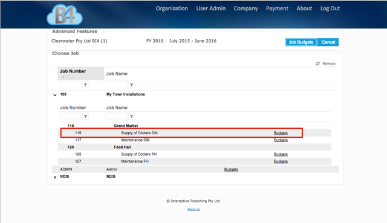Click the Refresh icon
Image resolution: width=387 pixels, height=223 pixels.
[317, 63]
